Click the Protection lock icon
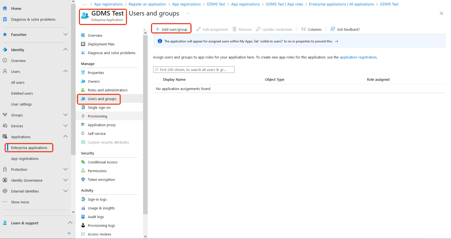The width and height of the screenshot is (451, 239). point(5,169)
